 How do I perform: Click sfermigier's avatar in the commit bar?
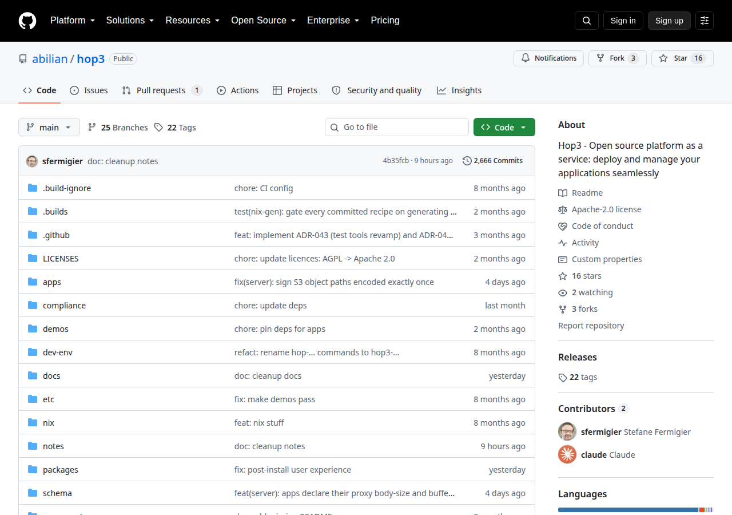tap(32, 161)
